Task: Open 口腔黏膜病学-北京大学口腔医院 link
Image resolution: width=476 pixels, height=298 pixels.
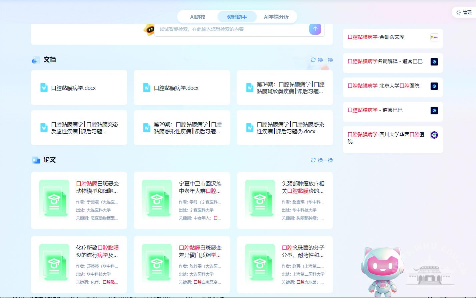Action: click(x=384, y=86)
